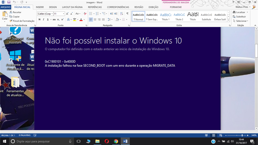Apply the Subtítulo style

206,16
